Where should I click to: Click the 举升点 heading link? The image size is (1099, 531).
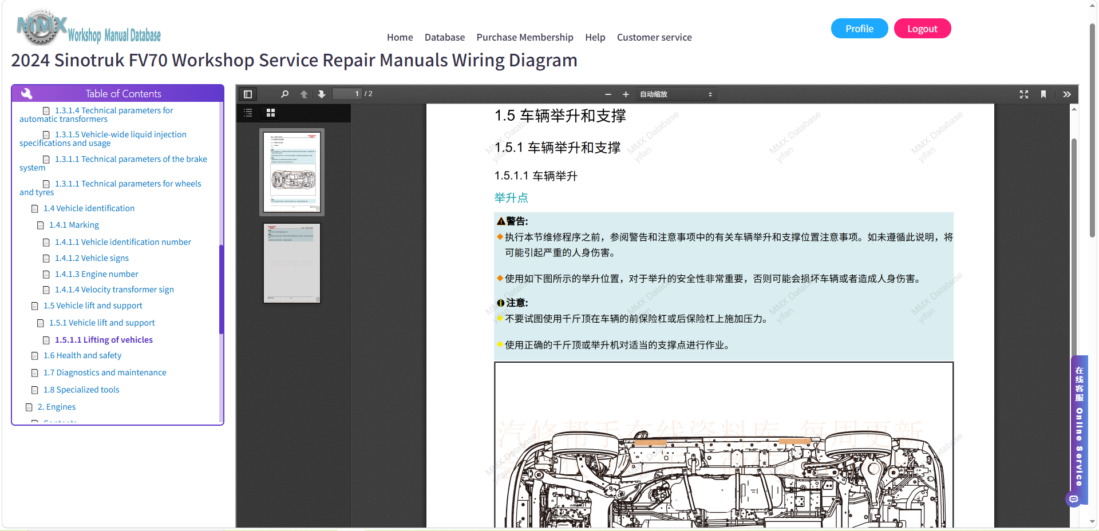pos(511,198)
